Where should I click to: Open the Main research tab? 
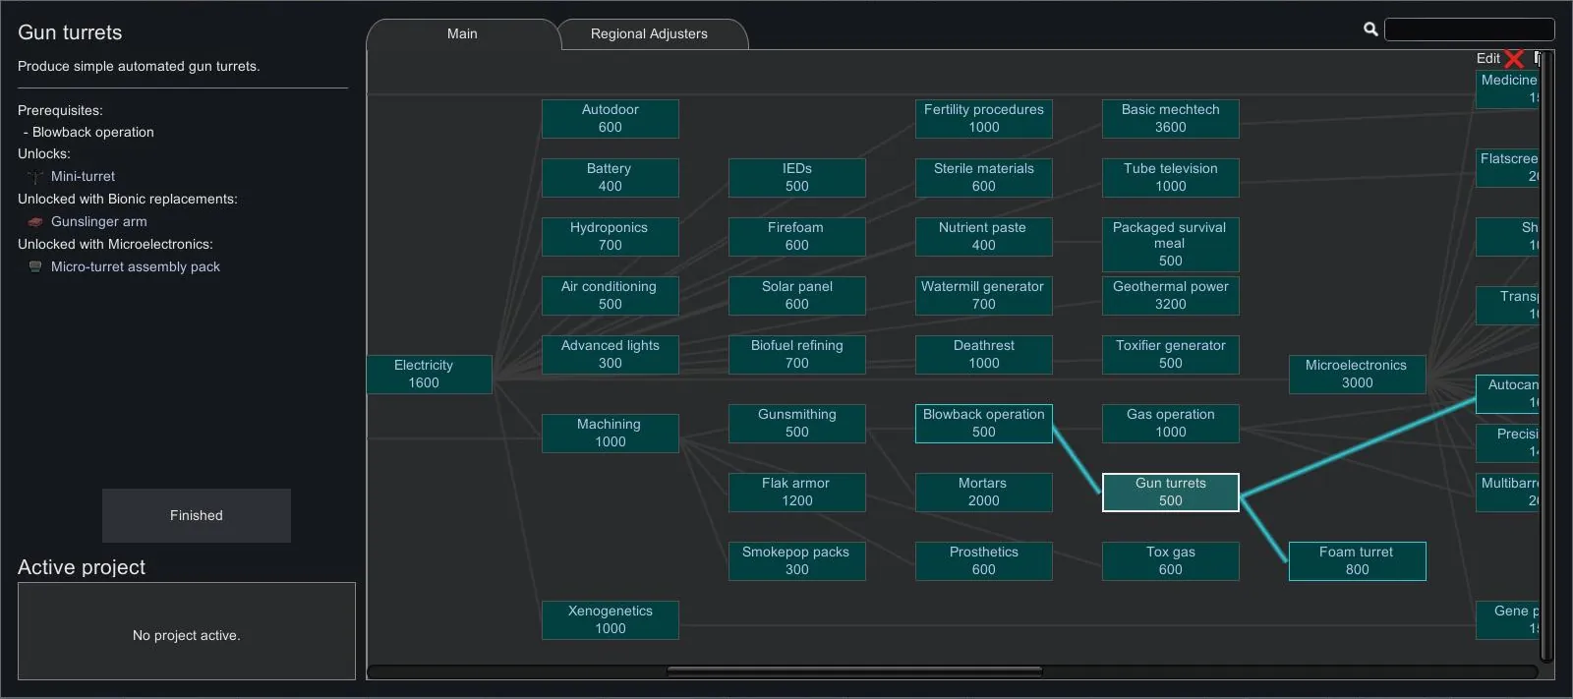click(x=462, y=33)
